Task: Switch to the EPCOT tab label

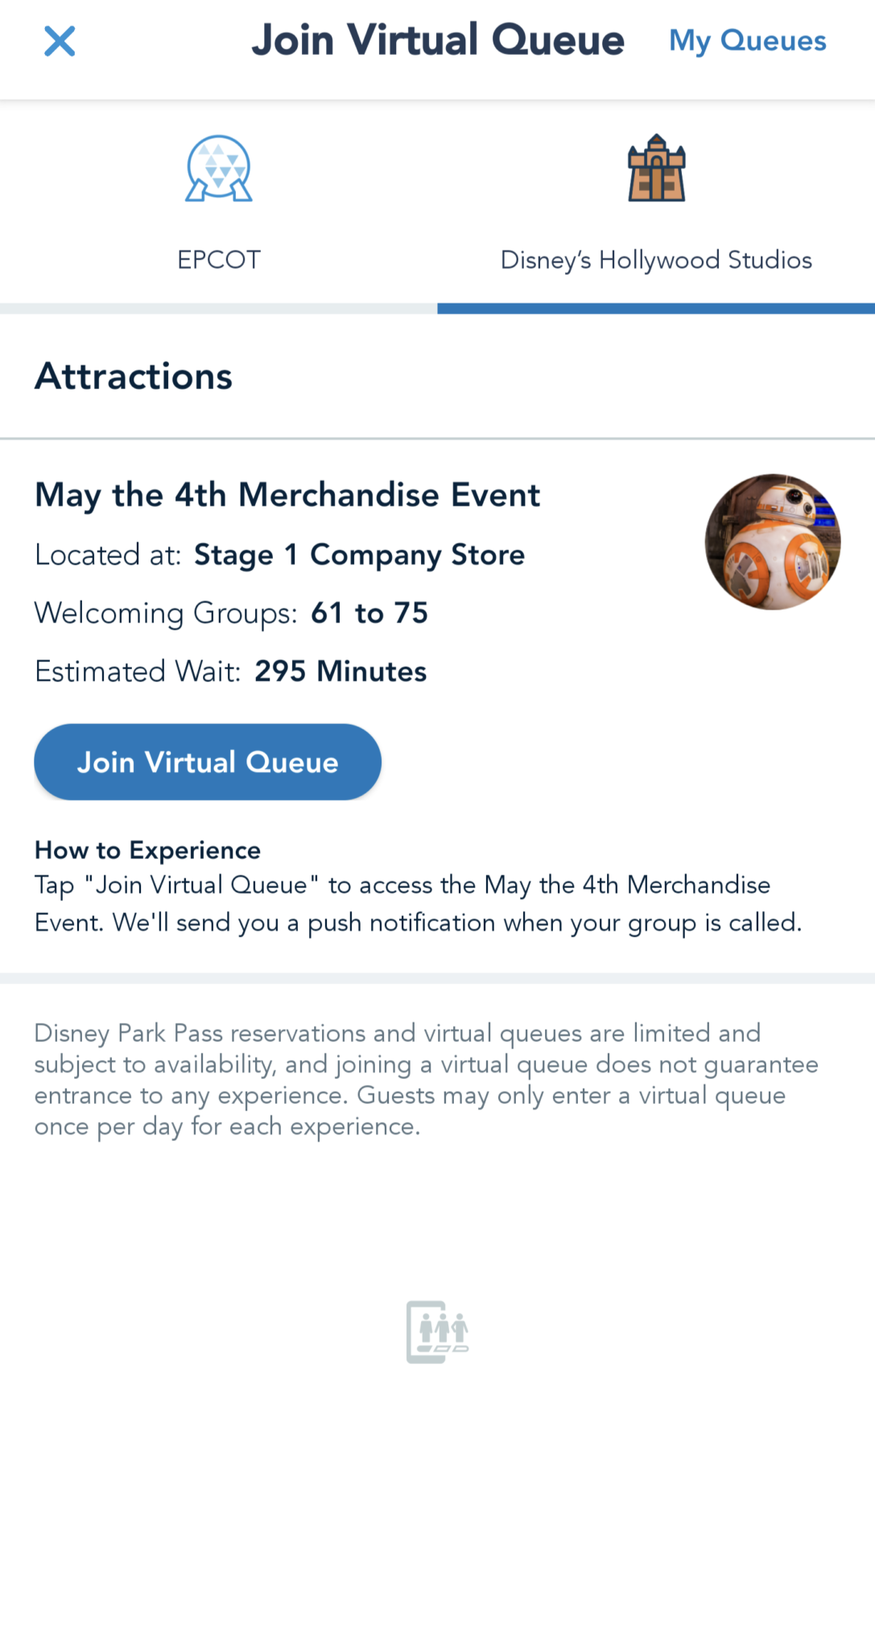Action: 219,260
